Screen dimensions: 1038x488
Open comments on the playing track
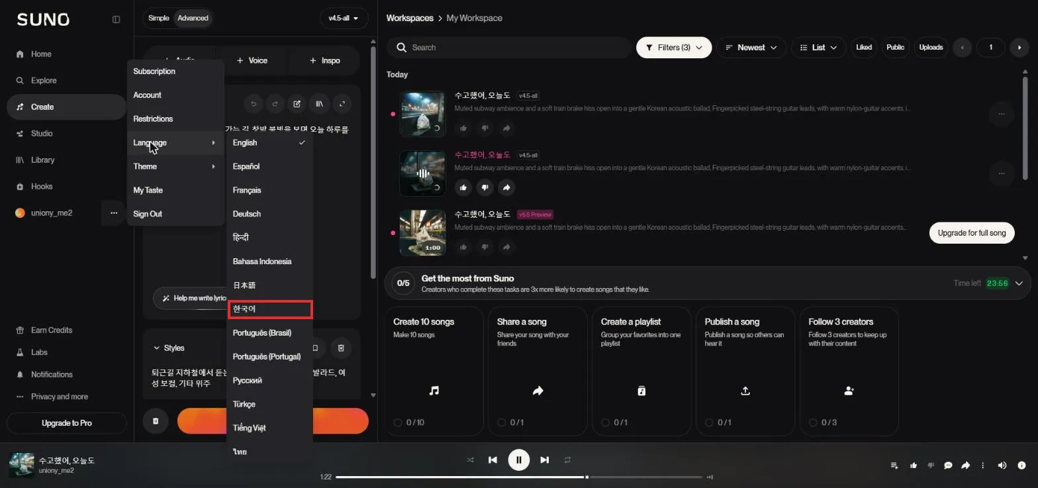pos(948,465)
